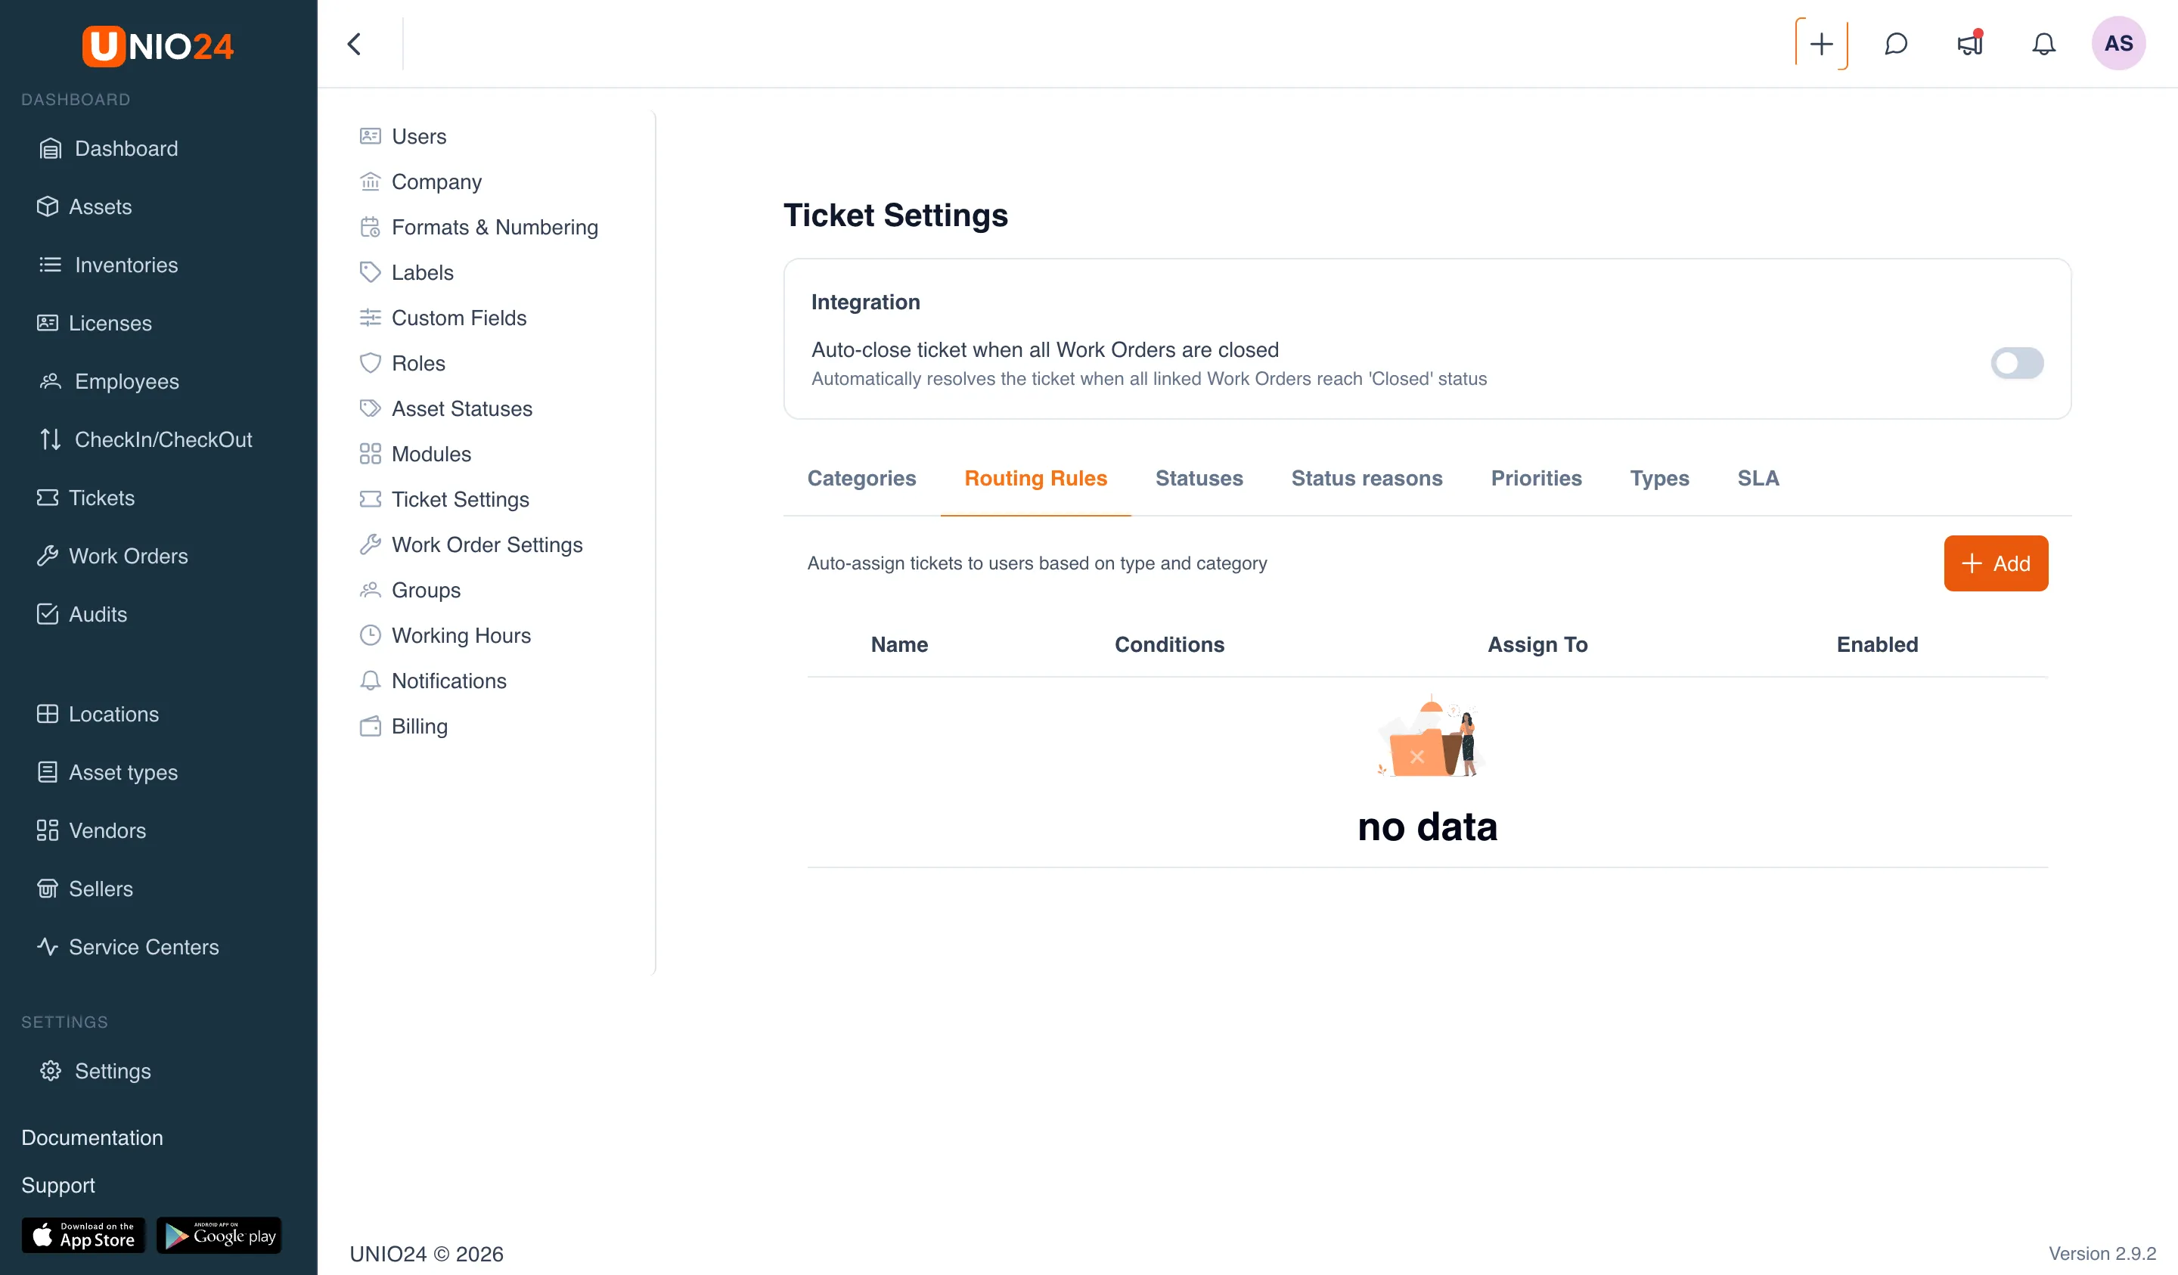2178x1275 pixels.
Task: Click the Dashboard building icon in sidebar
Action: pos(50,149)
